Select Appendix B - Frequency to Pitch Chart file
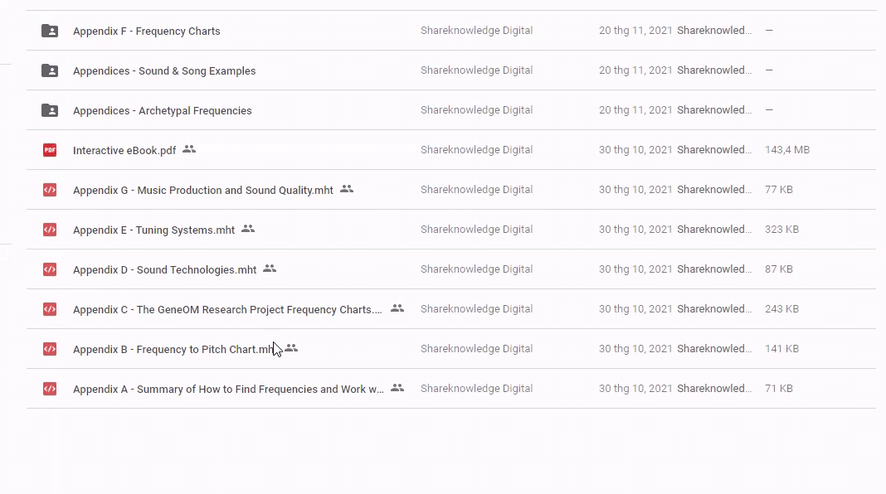 coord(172,350)
